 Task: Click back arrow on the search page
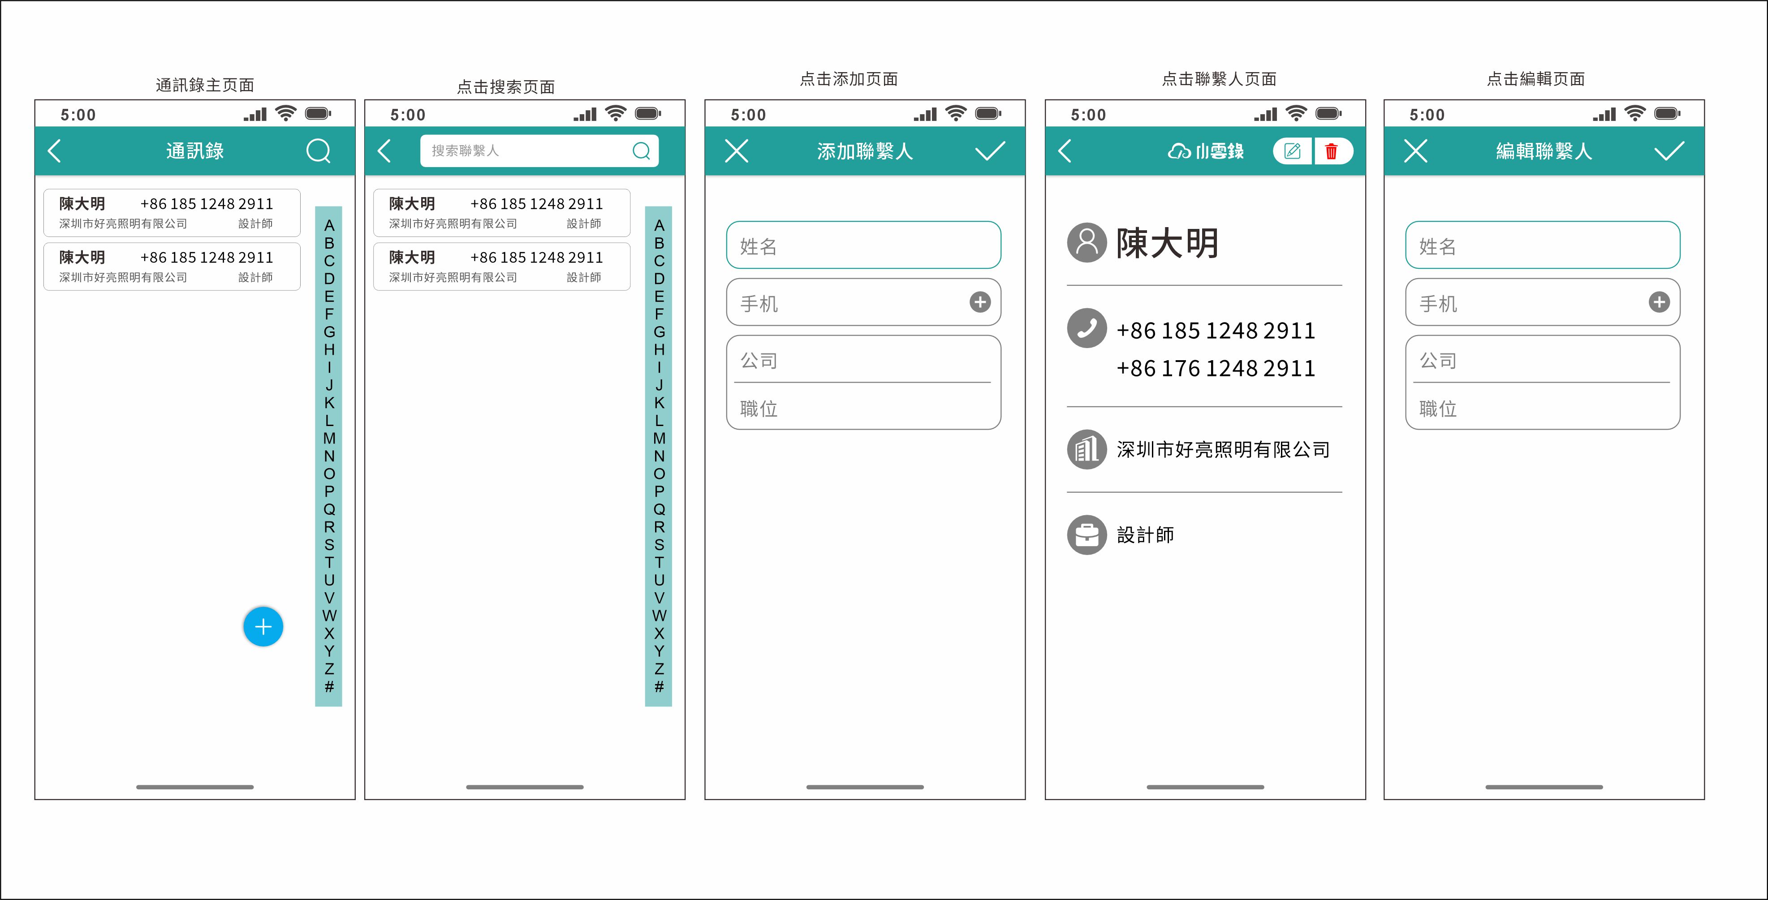[x=384, y=151]
